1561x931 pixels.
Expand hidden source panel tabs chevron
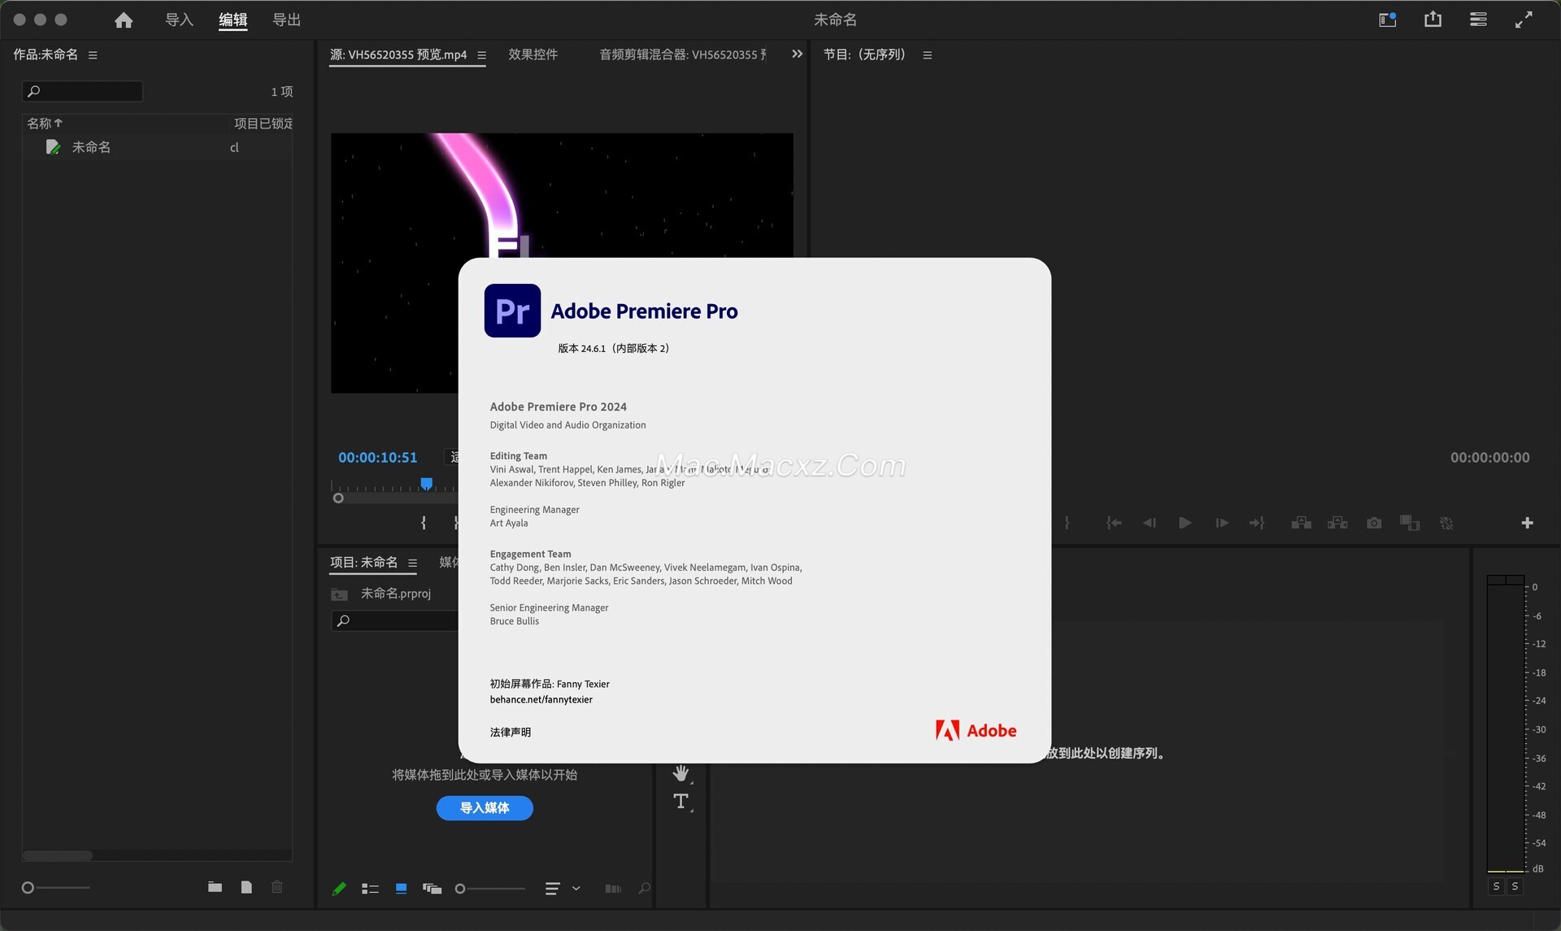[x=797, y=54]
